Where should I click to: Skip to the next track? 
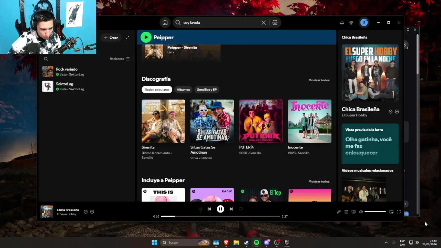point(232,209)
